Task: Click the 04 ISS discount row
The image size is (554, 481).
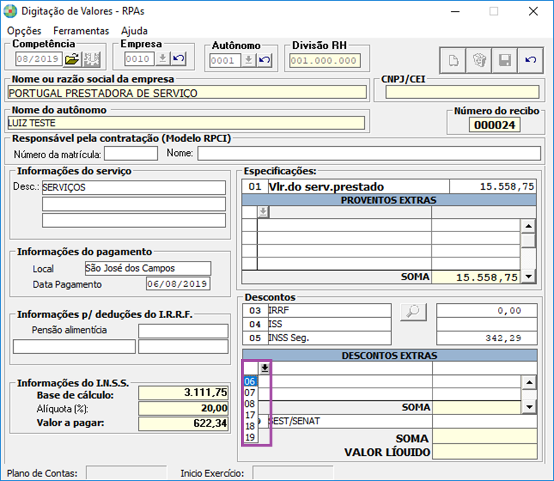Action: [x=317, y=324]
